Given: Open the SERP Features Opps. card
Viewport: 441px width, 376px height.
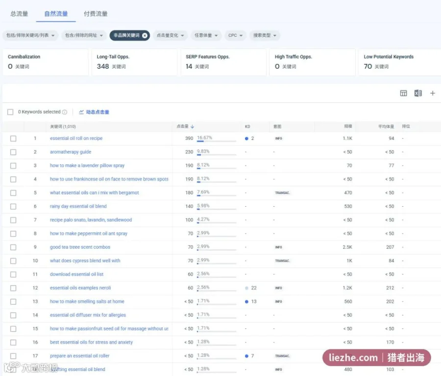Looking at the screenshot, I should pyautogui.click(x=223, y=62).
